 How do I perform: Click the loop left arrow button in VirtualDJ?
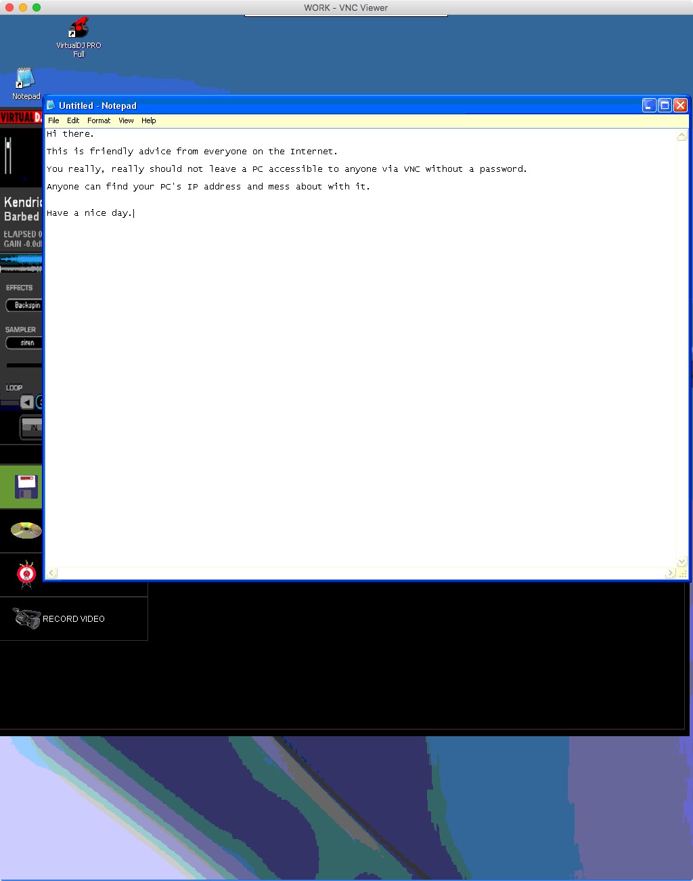pyautogui.click(x=26, y=403)
